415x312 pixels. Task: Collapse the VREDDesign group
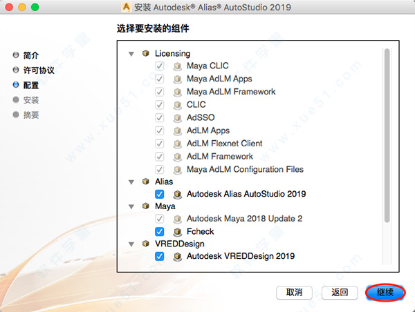click(131, 244)
